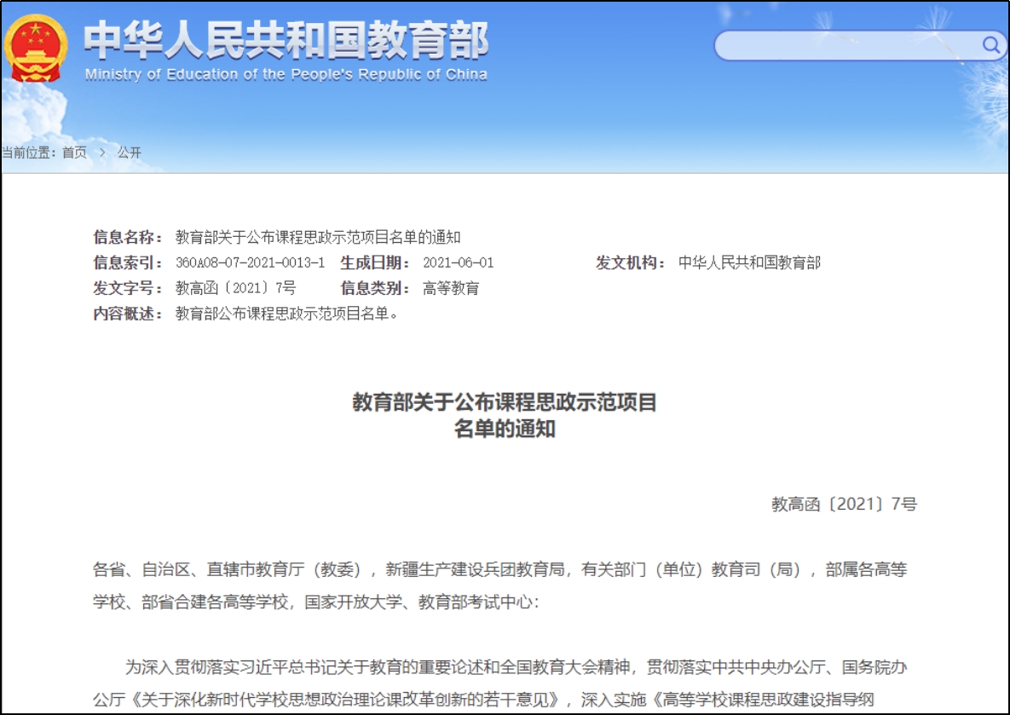Click the right-aligned 教高函〔2021〕7号 below the heading
This screenshot has width=1010, height=715.
click(844, 505)
